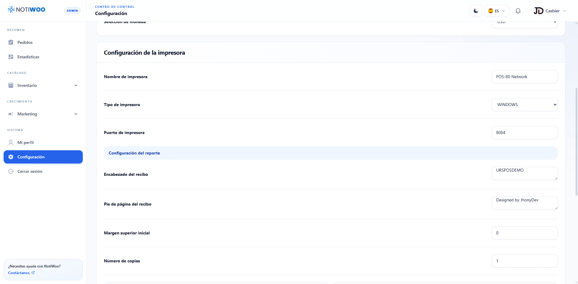
Task: Click the CRECIMIENTO section label
Action: click(20, 102)
